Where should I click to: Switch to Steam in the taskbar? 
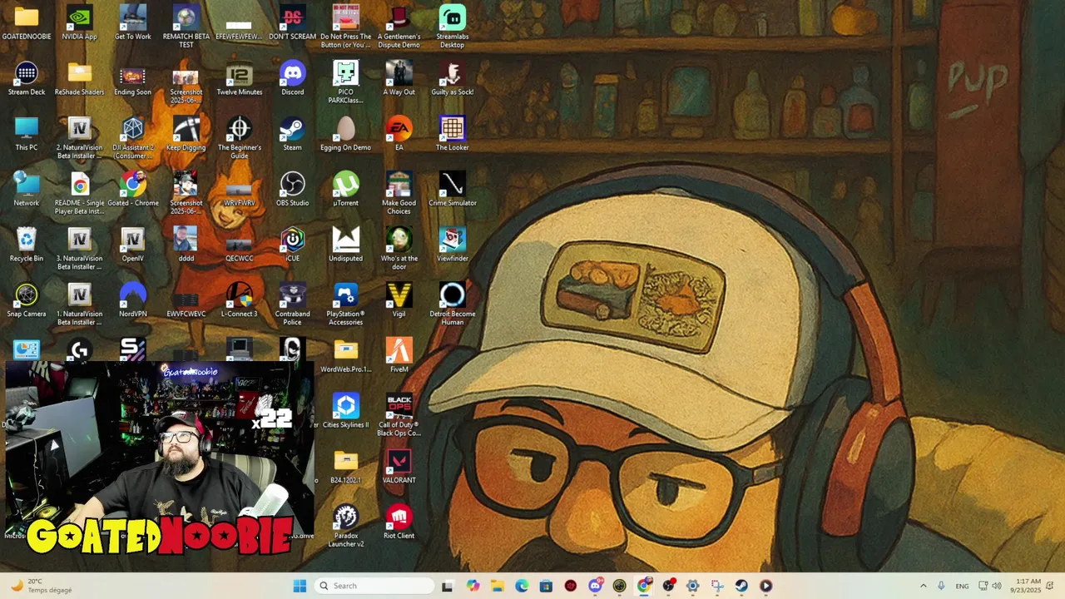[741, 586]
